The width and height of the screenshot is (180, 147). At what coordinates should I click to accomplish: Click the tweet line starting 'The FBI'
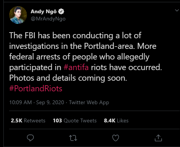click(75, 36)
